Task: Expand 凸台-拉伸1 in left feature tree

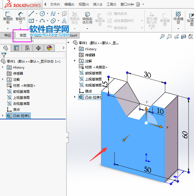Action: [x=3, y=115]
